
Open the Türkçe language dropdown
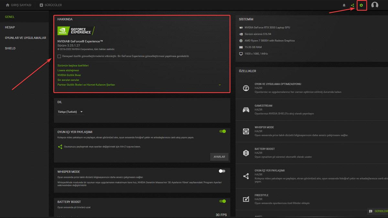point(70,112)
